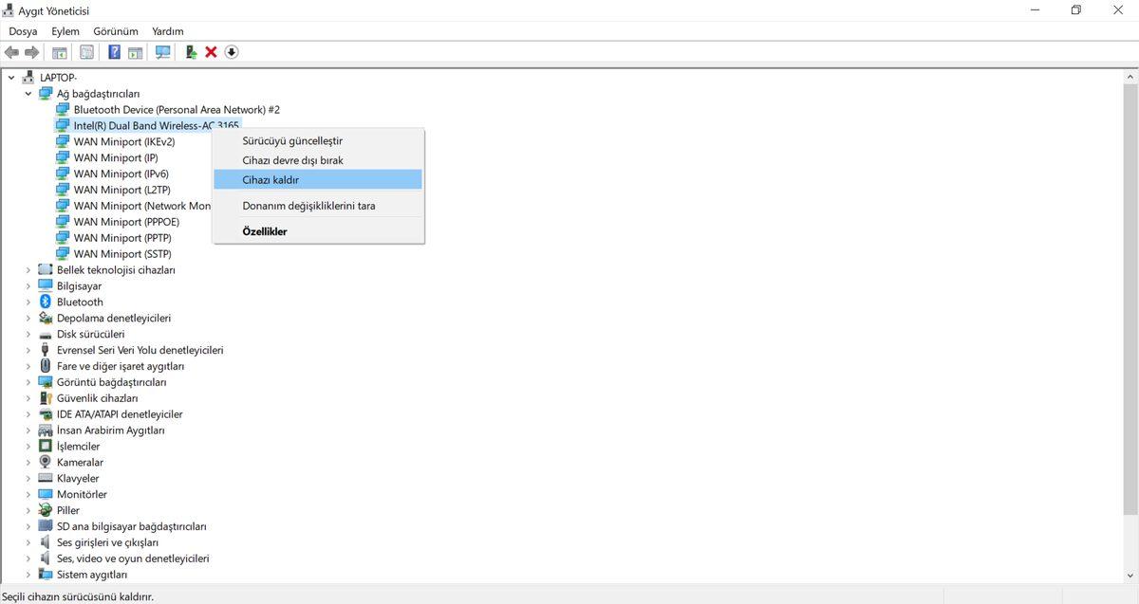The width and height of the screenshot is (1139, 604).
Task: Expand the Disk sürücüleri category
Action: point(28,335)
